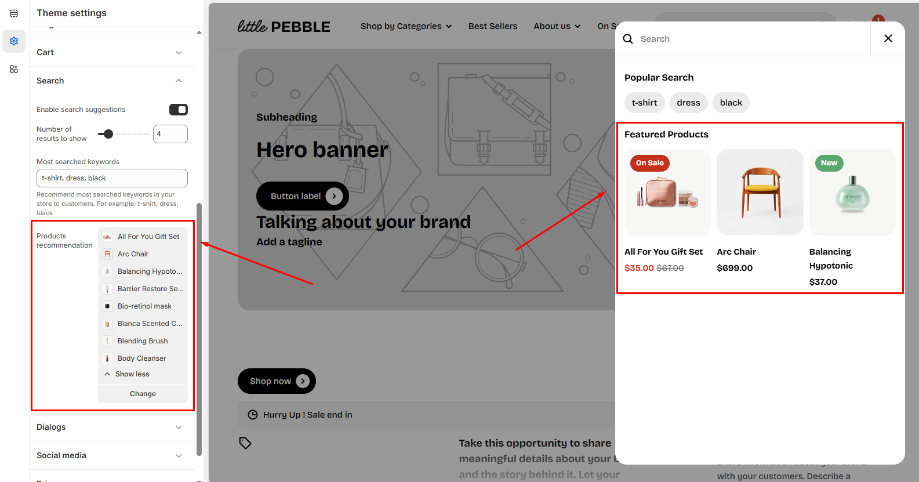The height and width of the screenshot is (482, 919).
Task: Click the price tag icon below sale bar
Action: click(x=245, y=443)
